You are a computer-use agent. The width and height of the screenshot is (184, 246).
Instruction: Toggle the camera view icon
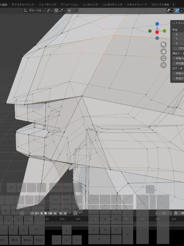pos(164,58)
